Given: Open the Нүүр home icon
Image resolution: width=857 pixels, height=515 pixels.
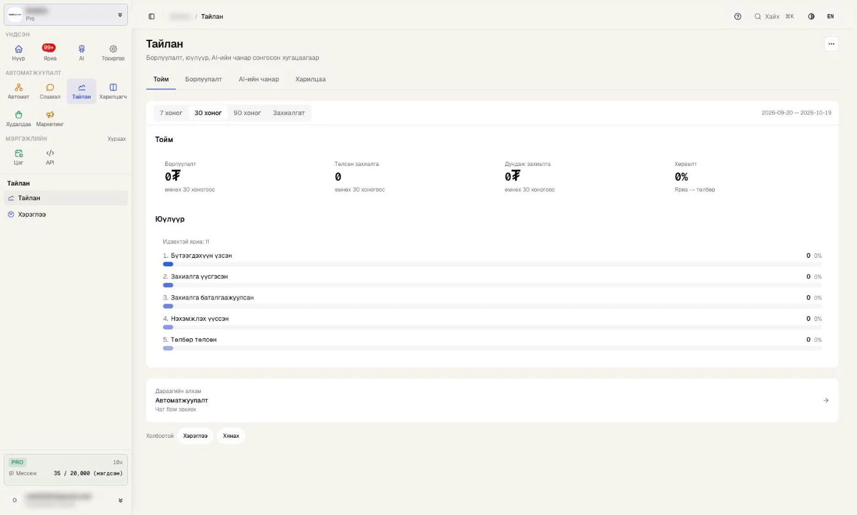Looking at the screenshot, I should coord(18,53).
